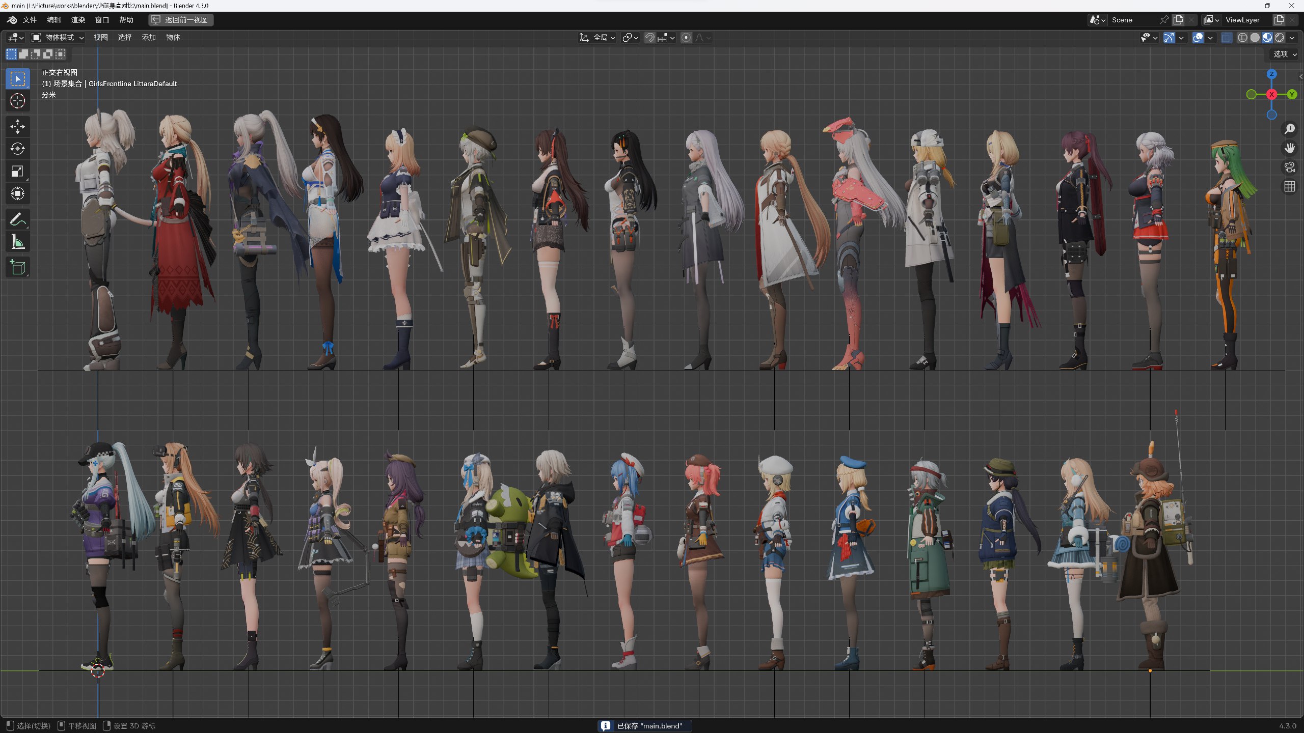
Task: Toggle proportional editing
Action: click(686, 38)
